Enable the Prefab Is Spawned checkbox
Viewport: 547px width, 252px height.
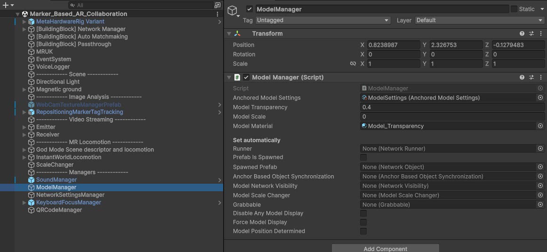click(x=363, y=157)
